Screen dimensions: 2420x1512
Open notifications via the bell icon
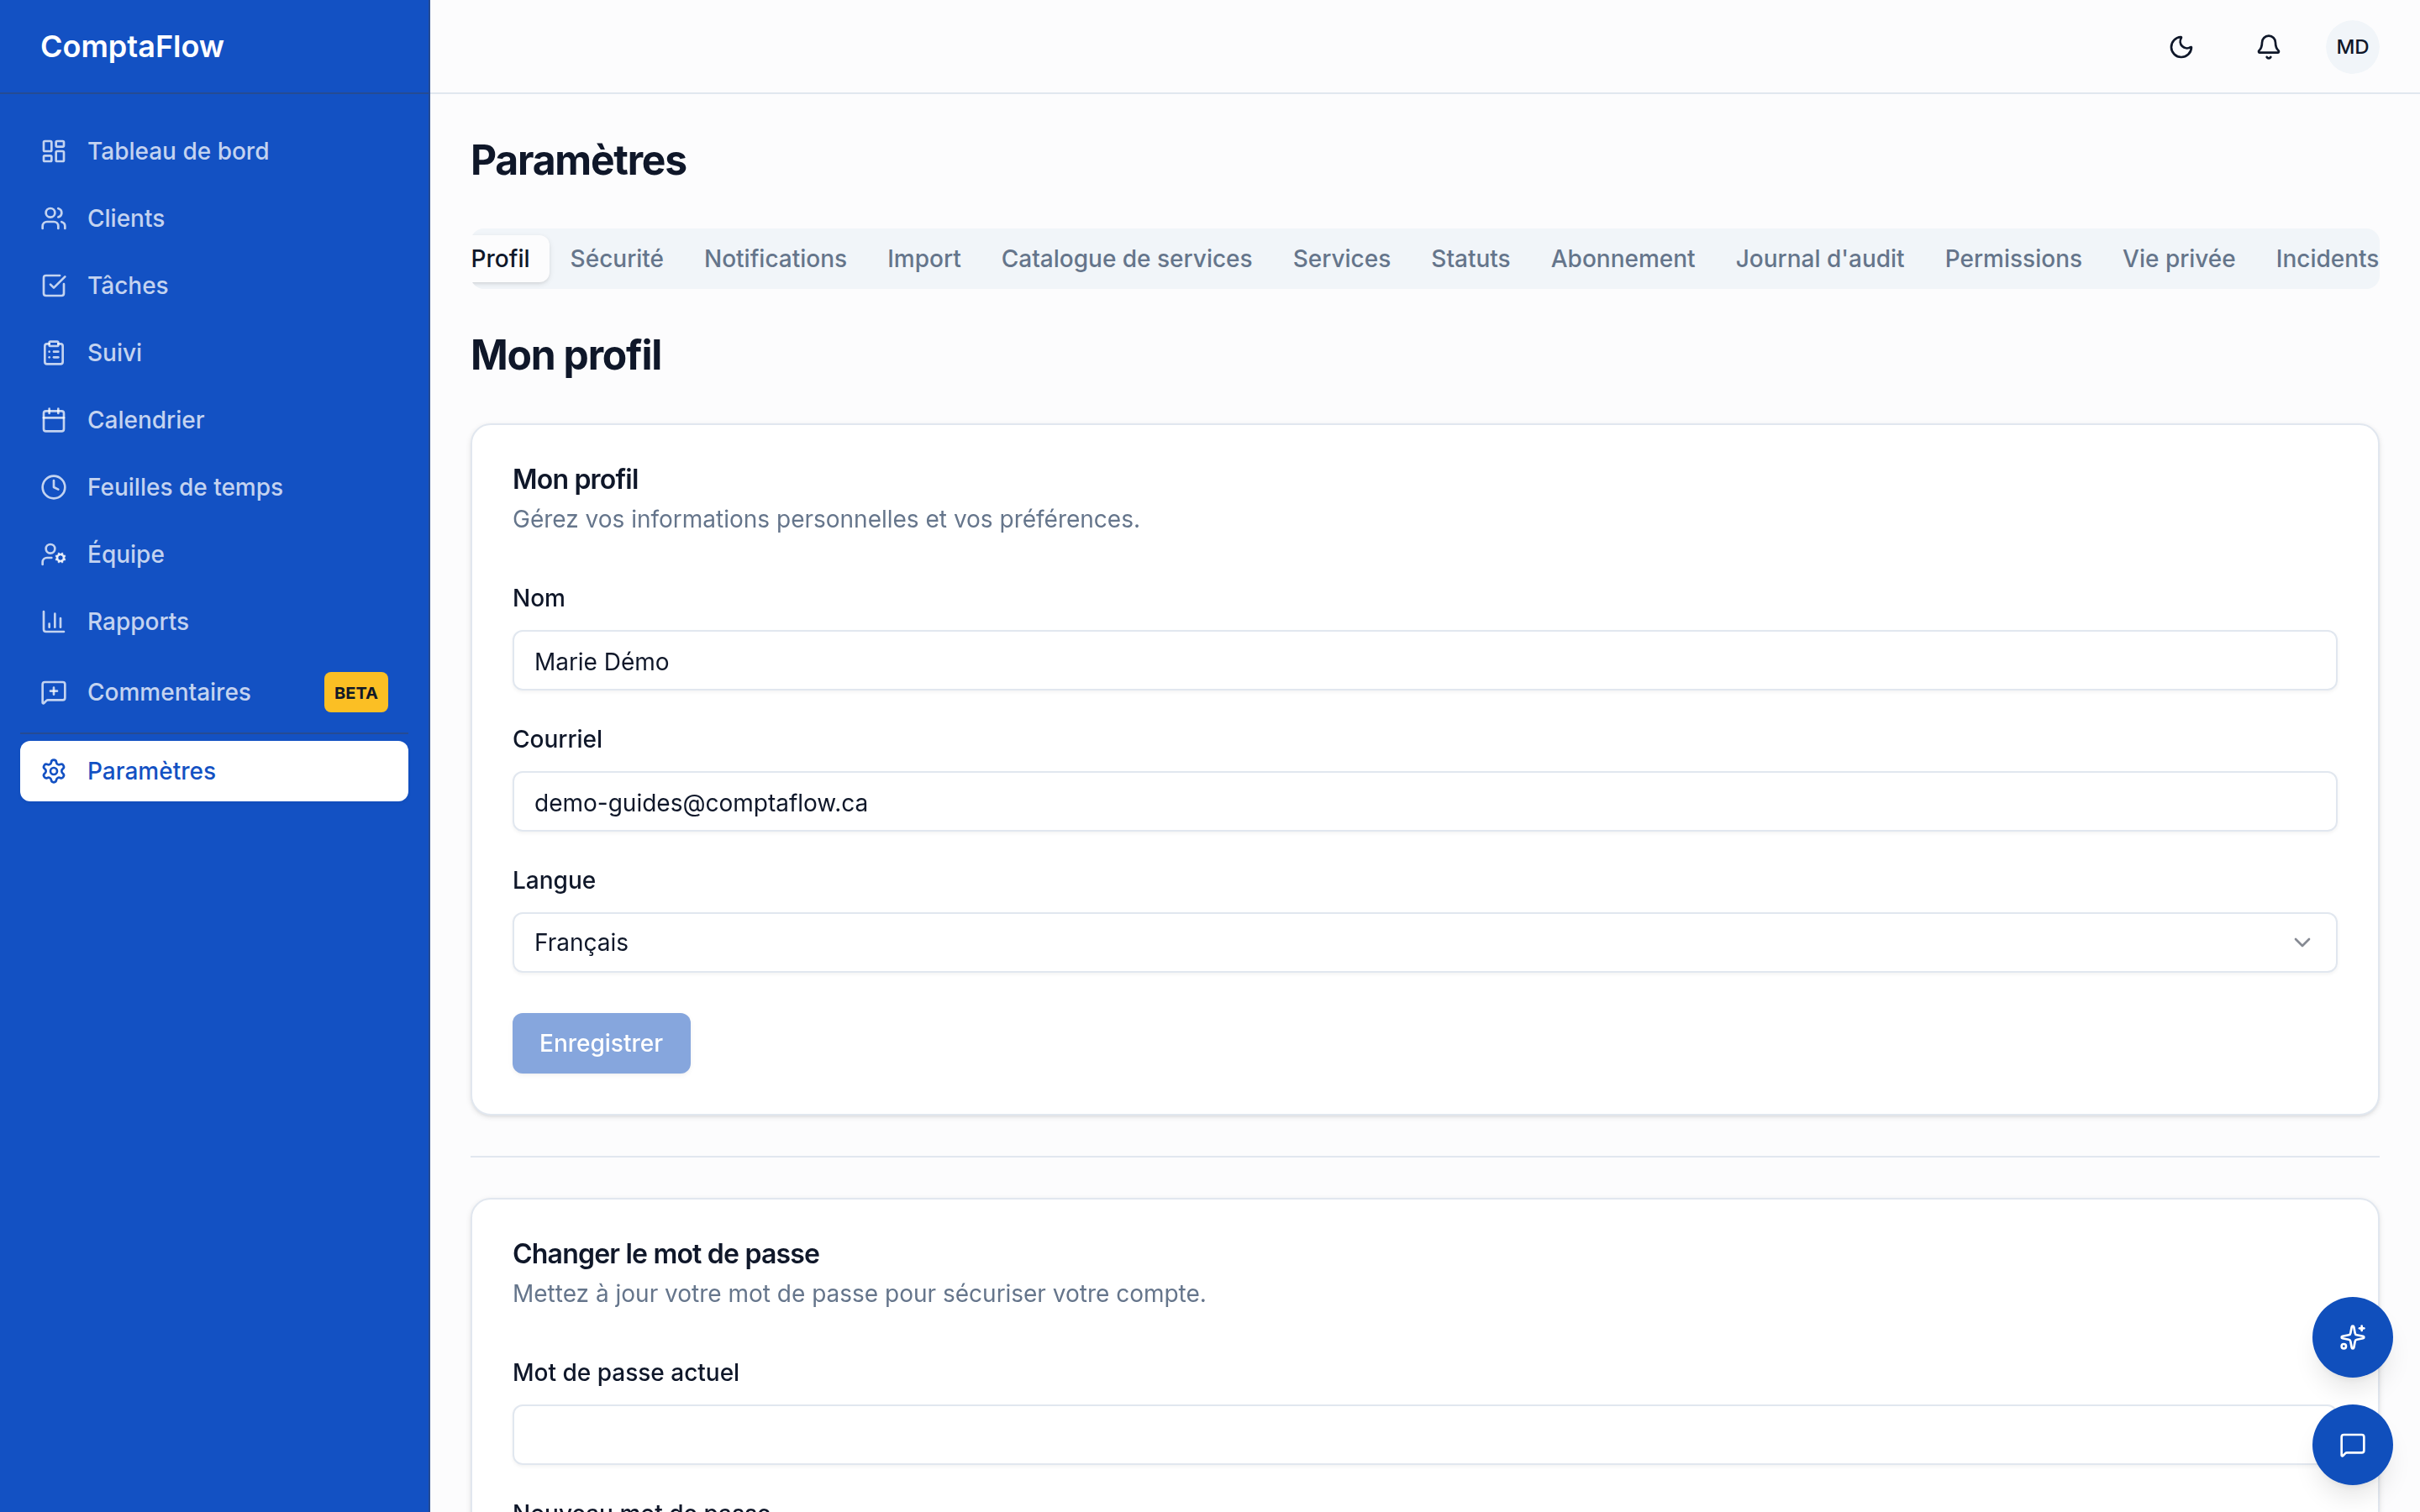(2268, 47)
